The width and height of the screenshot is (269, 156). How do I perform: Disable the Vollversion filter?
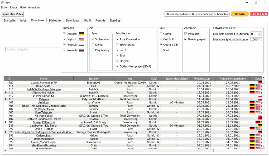pyautogui.click(x=93, y=39)
